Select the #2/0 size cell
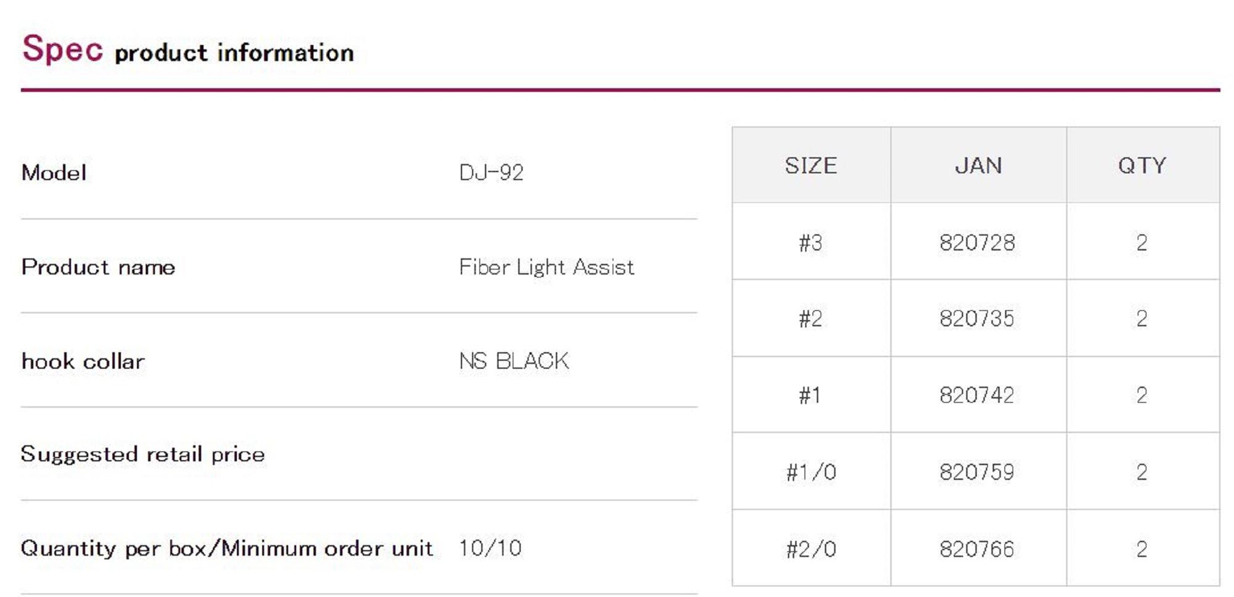 (x=811, y=549)
